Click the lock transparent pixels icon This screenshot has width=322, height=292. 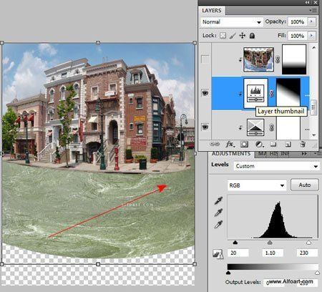coord(223,36)
